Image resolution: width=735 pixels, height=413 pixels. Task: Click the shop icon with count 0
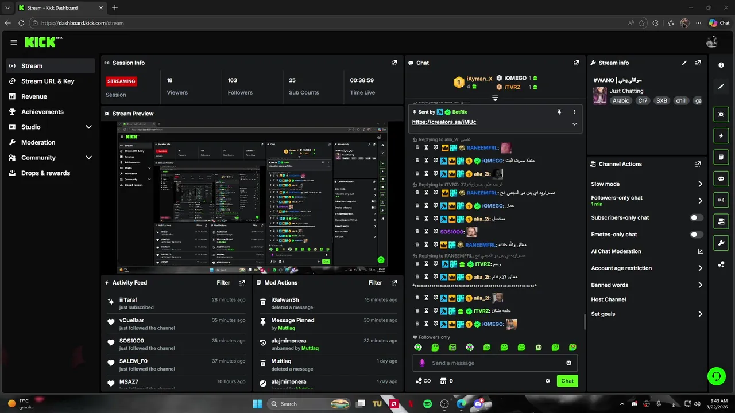point(446,381)
